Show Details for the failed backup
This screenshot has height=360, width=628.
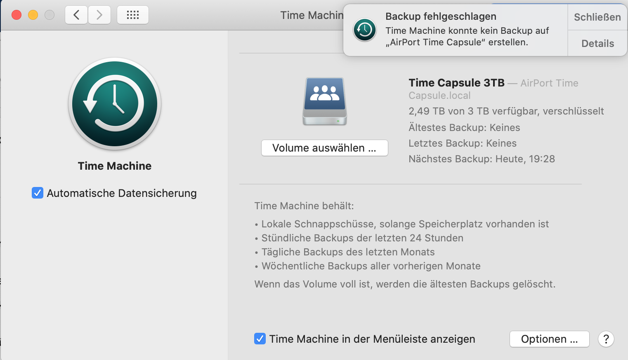pyautogui.click(x=597, y=43)
